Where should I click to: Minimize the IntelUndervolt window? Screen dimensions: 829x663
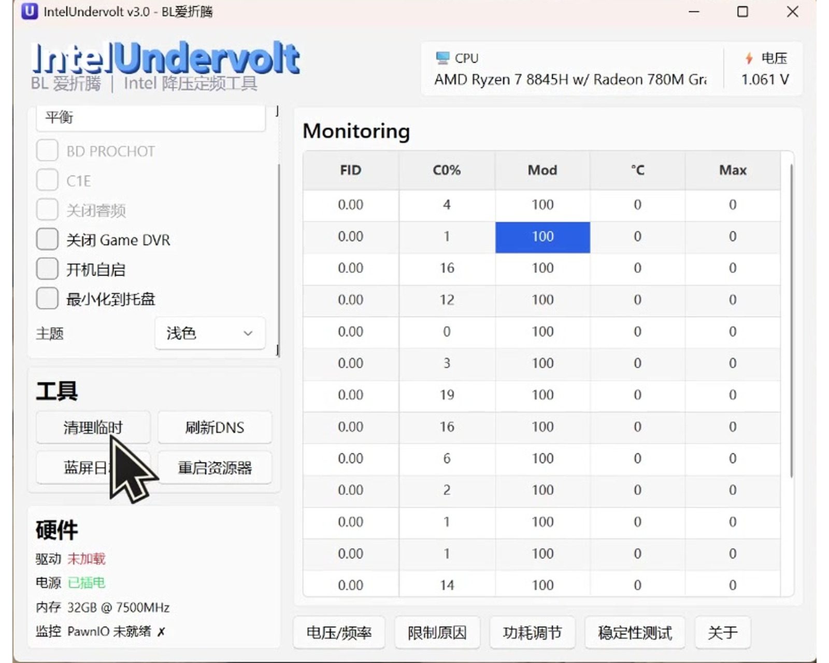tap(694, 11)
